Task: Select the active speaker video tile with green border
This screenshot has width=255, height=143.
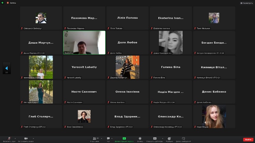Action: [84, 43]
